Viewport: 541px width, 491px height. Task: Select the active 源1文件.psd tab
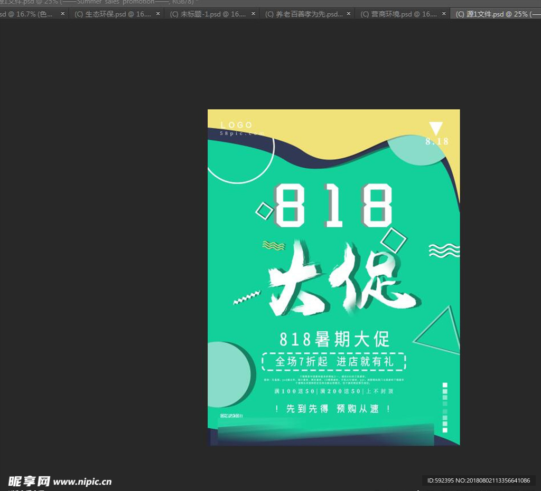click(x=494, y=14)
